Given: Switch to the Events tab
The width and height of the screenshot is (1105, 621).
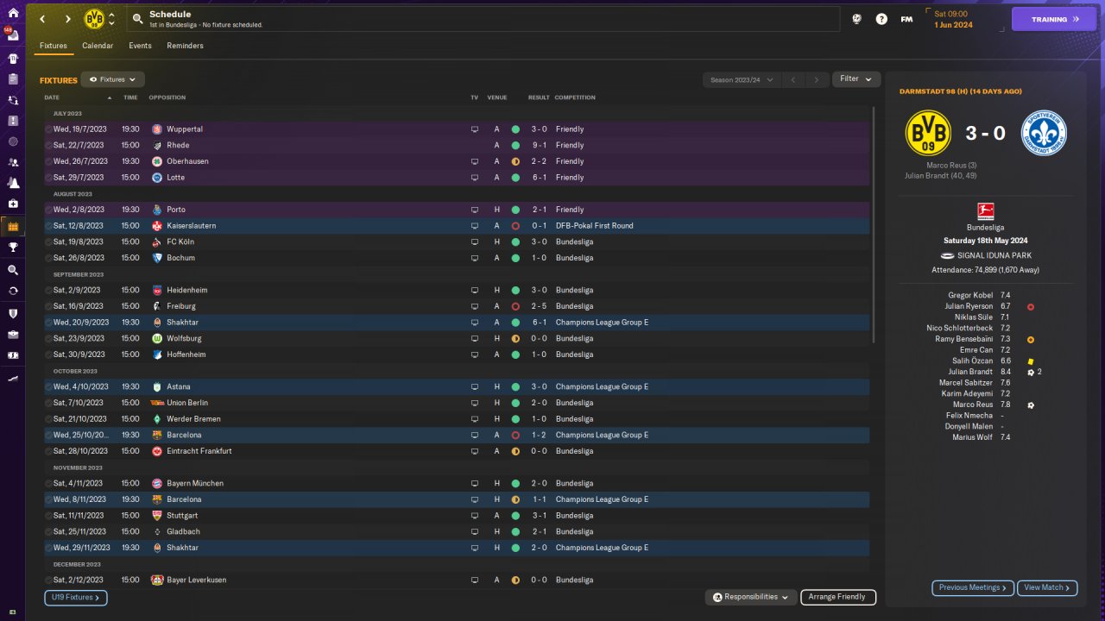Looking at the screenshot, I should pos(140,46).
